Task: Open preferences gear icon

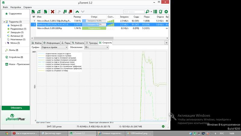Action: click(x=166, y=11)
